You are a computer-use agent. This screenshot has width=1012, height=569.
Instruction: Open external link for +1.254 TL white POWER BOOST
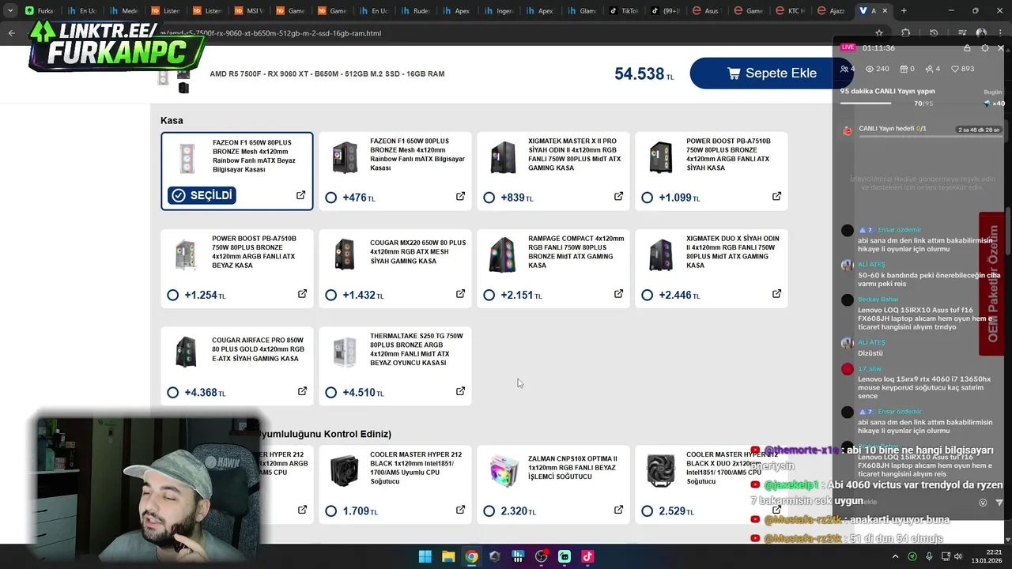coord(302,294)
